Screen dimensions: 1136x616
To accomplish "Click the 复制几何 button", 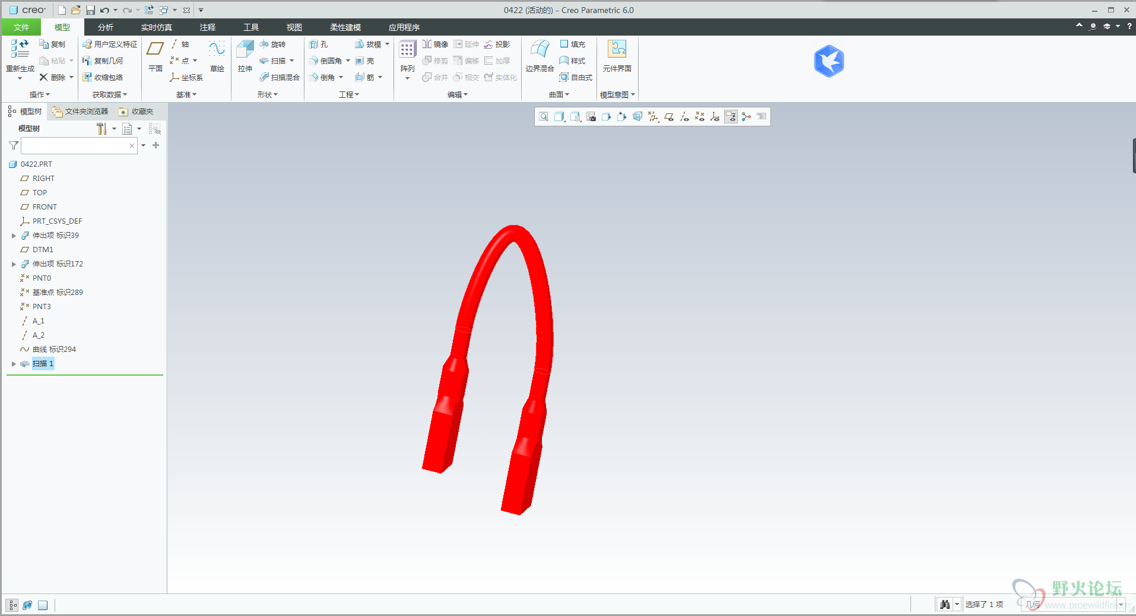I will (x=103, y=61).
